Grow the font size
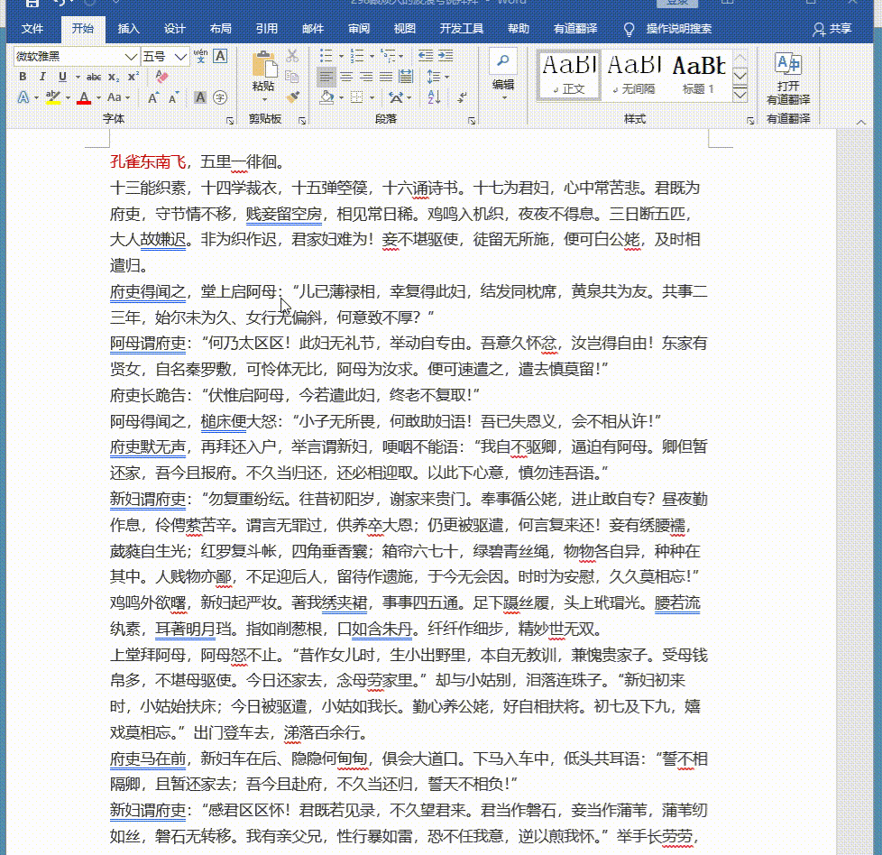 click(152, 98)
